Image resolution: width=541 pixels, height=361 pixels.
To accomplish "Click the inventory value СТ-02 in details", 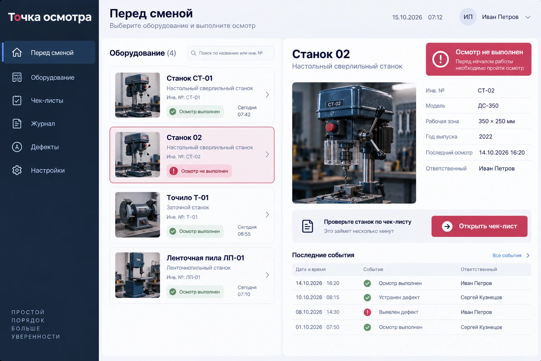I will (486, 91).
